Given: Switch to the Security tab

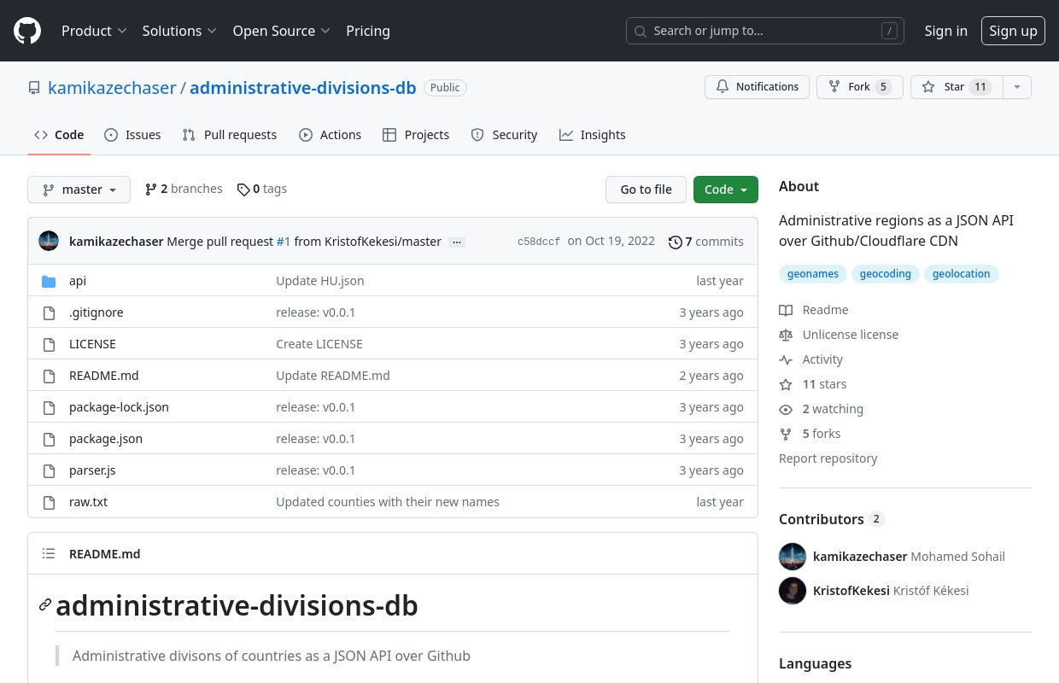Looking at the screenshot, I should (504, 135).
